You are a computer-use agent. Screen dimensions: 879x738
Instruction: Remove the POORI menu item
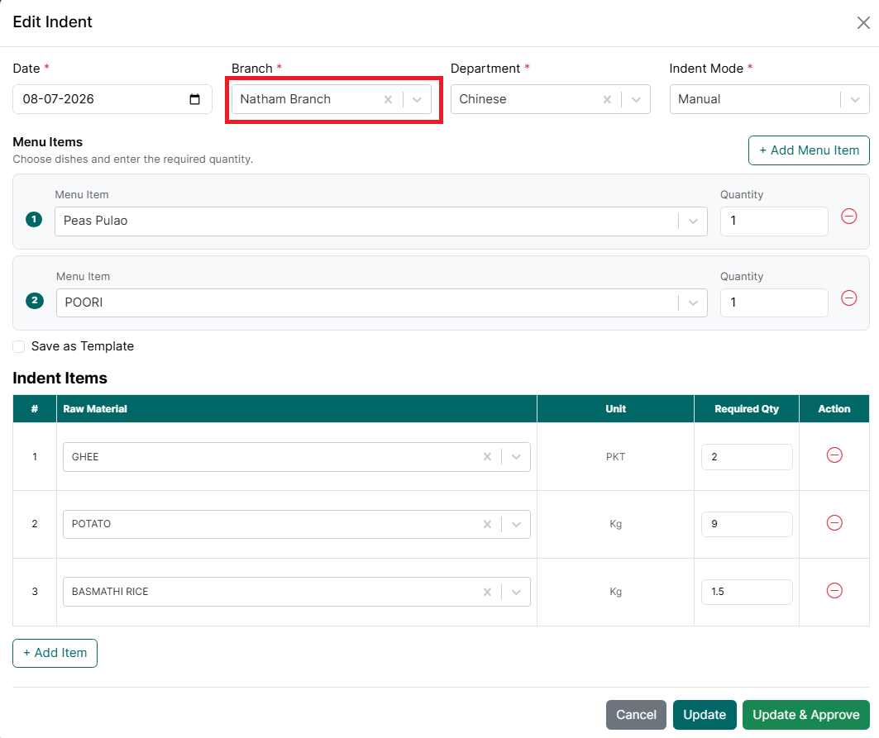coord(848,298)
